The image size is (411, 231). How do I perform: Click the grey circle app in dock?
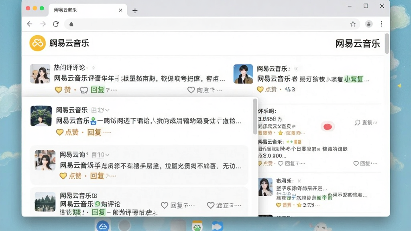coord(124,225)
